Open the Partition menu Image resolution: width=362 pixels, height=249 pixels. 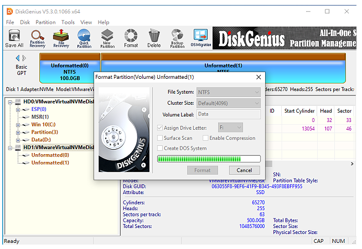(x=45, y=22)
